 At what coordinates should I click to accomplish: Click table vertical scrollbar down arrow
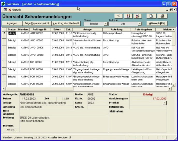[x=173, y=85]
